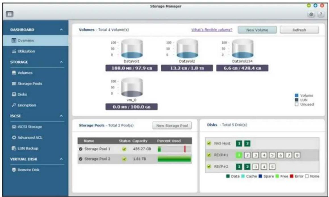Click REXP#2 status check icon
Screen dimensions: 329x197
[209, 167]
